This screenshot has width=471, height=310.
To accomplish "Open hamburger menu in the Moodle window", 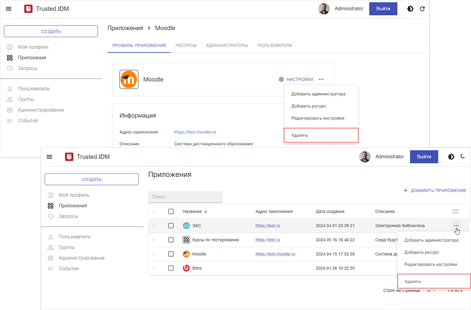I will pyautogui.click(x=9, y=9).
